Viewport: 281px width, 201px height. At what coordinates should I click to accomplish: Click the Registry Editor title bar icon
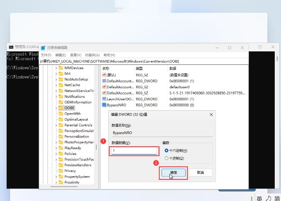(x=43, y=48)
